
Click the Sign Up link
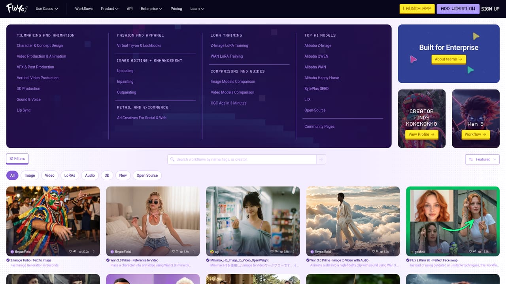(490, 9)
